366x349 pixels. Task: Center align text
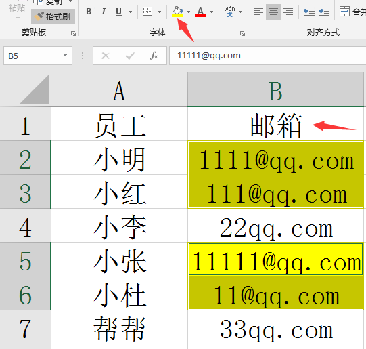tap(273, 12)
